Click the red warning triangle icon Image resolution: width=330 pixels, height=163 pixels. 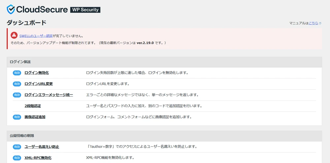point(14,35)
